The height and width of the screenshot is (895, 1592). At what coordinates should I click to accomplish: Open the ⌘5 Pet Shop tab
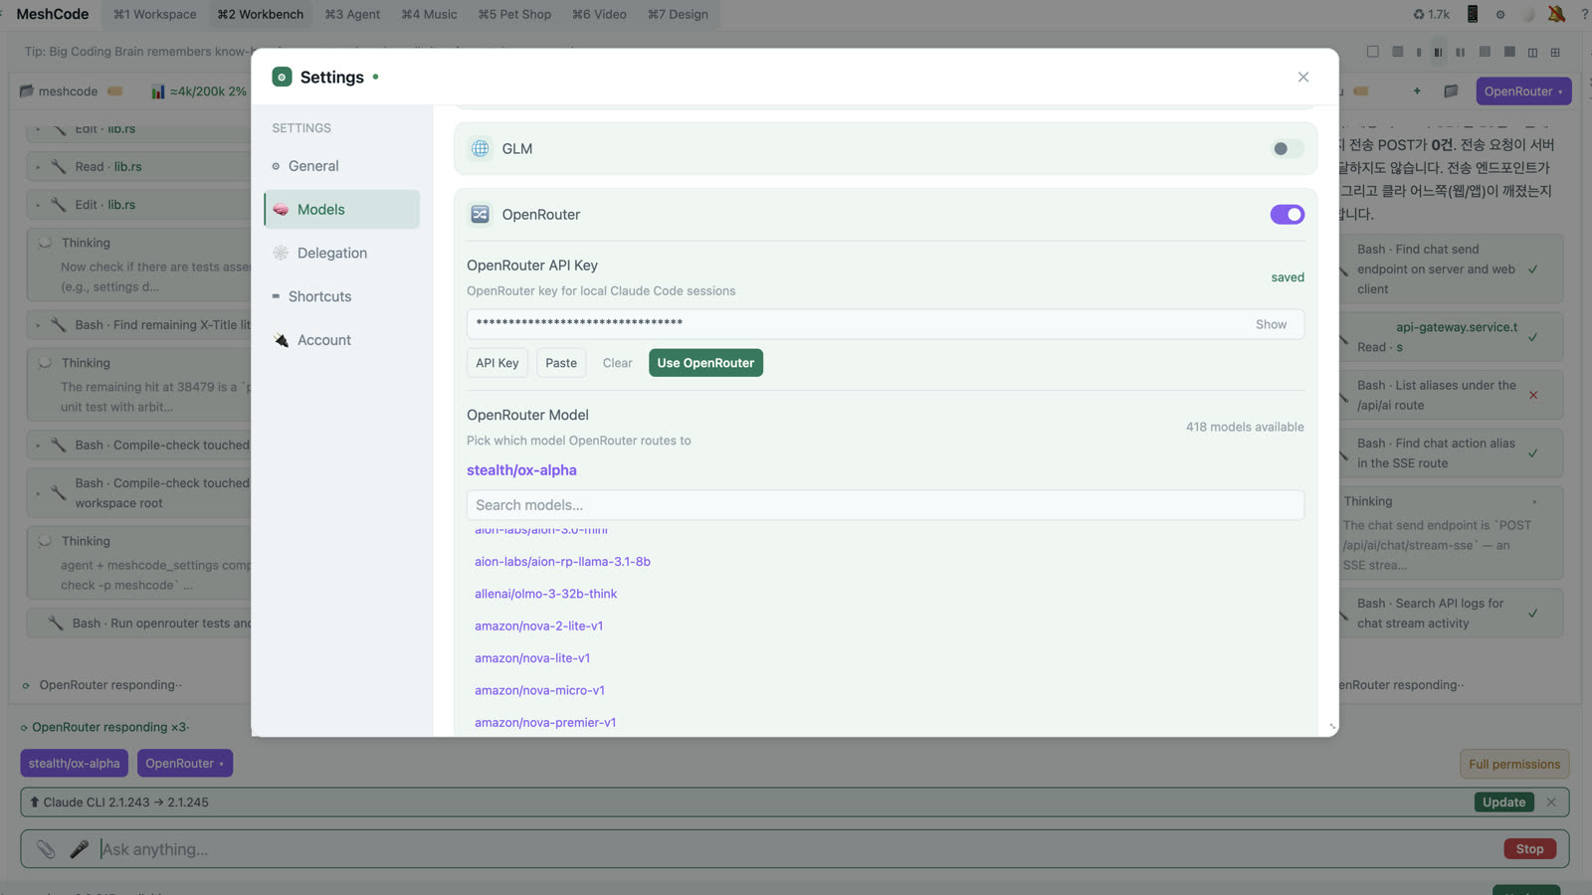(514, 14)
